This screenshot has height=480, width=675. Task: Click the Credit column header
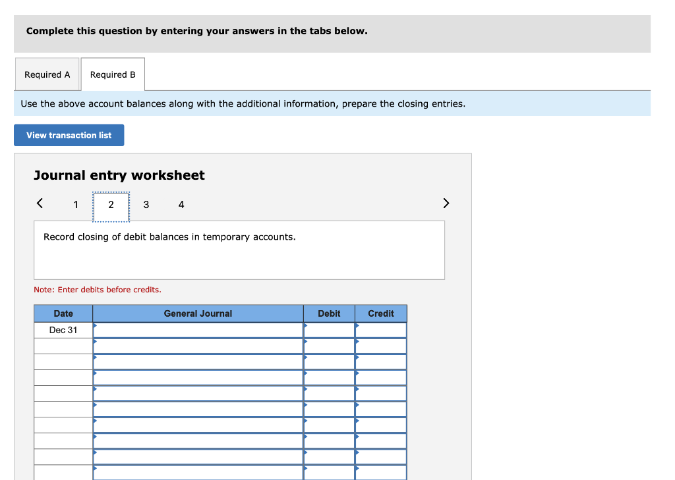pos(381,313)
